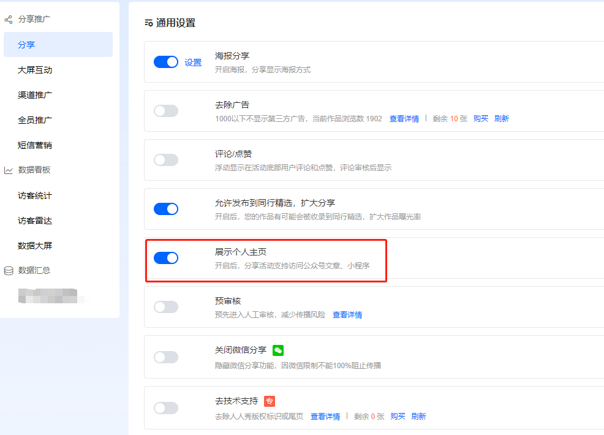This screenshot has height=435, width=604.
Task: Click the share icon beside 分享推广
Action: click(x=9, y=19)
